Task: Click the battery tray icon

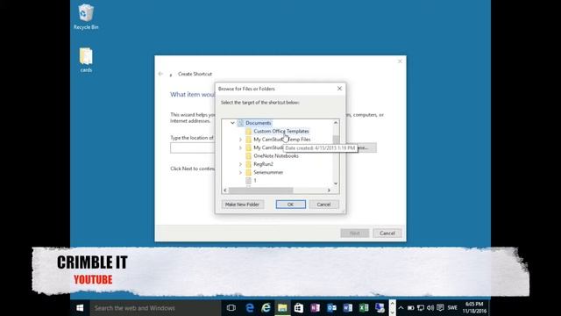Action: point(411,308)
